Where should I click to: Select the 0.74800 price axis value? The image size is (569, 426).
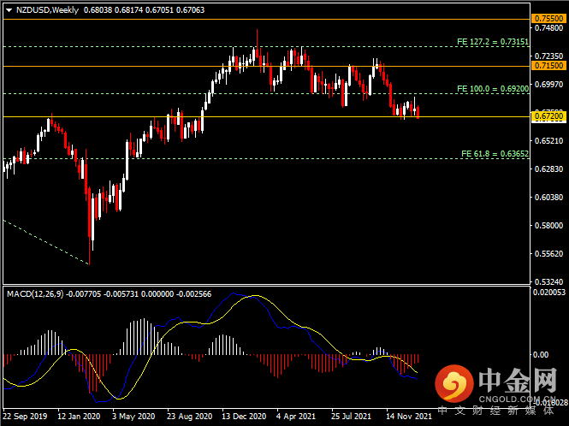tap(549, 28)
